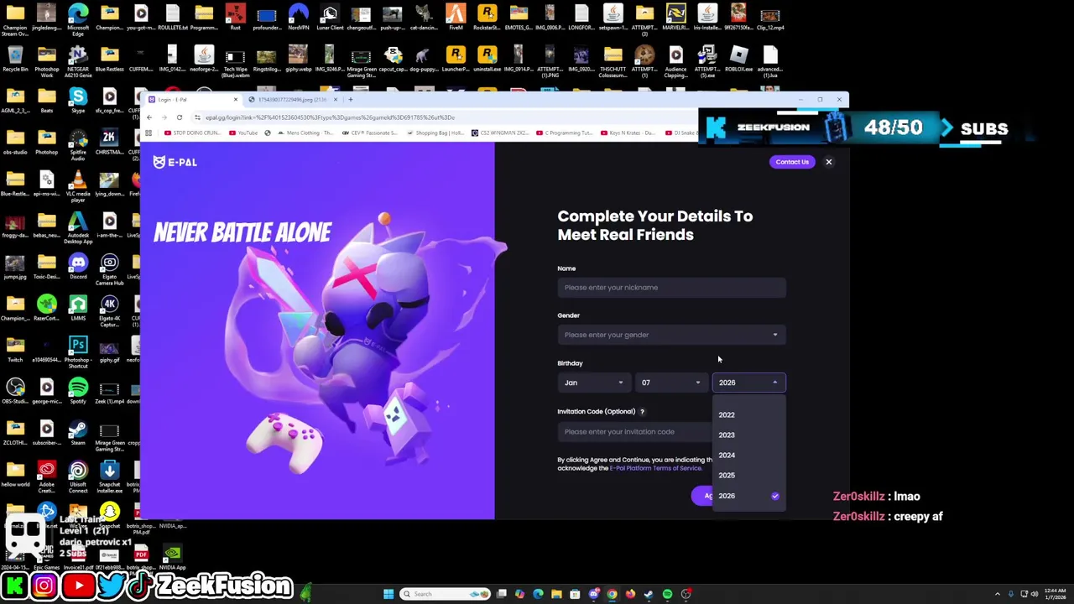Viewport: 1074px width, 604px height.
Task: Open E-Pal Platform Terms of Service link
Action: coord(655,468)
